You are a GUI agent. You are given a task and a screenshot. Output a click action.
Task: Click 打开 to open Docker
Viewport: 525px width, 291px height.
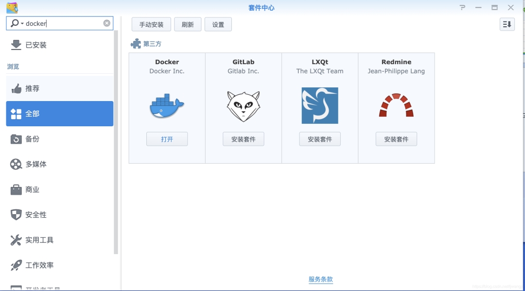coord(167,139)
